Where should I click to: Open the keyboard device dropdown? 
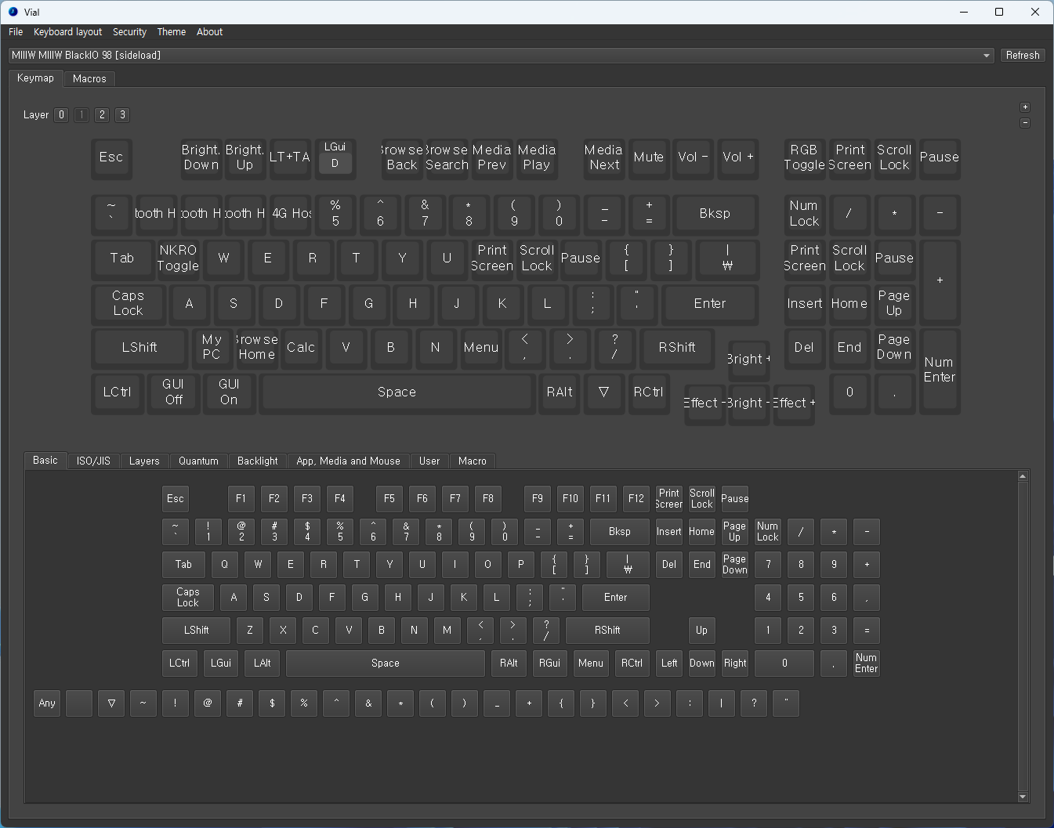(986, 56)
